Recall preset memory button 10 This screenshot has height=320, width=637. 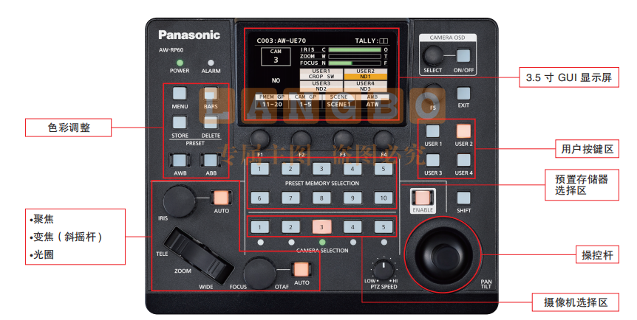pos(383,198)
